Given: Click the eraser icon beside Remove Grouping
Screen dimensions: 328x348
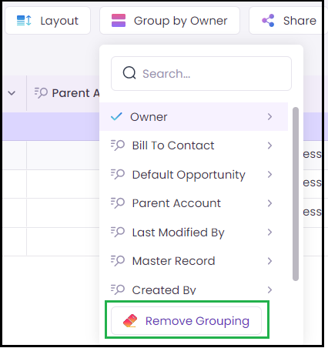Looking at the screenshot, I should [x=130, y=321].
